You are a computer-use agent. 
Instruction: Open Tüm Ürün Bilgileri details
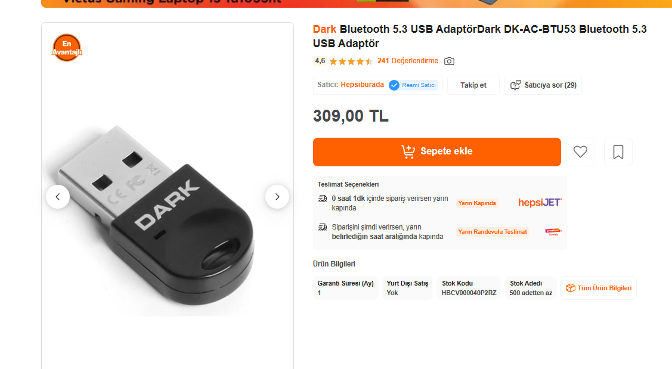point(598,288)
